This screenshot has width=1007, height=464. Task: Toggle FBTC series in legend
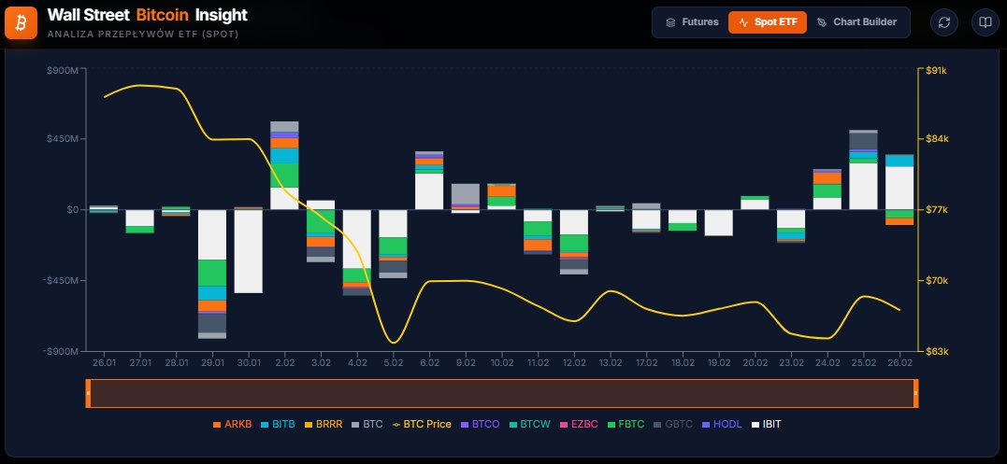[x=626, y=424]
